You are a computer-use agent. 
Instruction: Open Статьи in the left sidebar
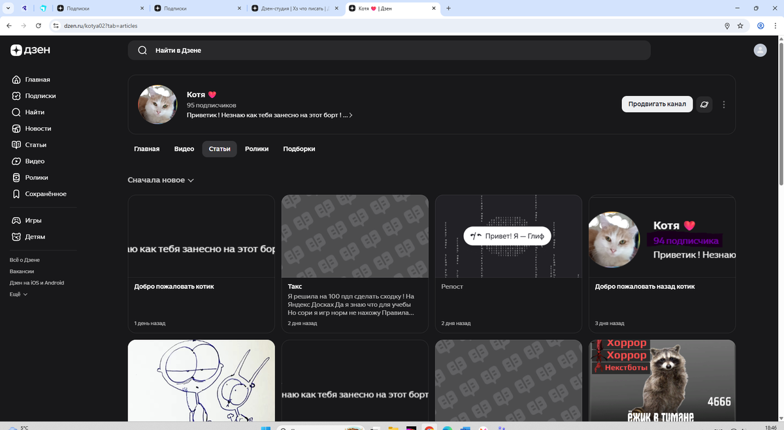point(29,145)
